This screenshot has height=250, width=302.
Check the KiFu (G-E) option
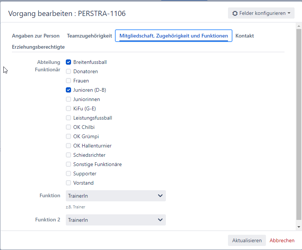[x=68, y=108]
